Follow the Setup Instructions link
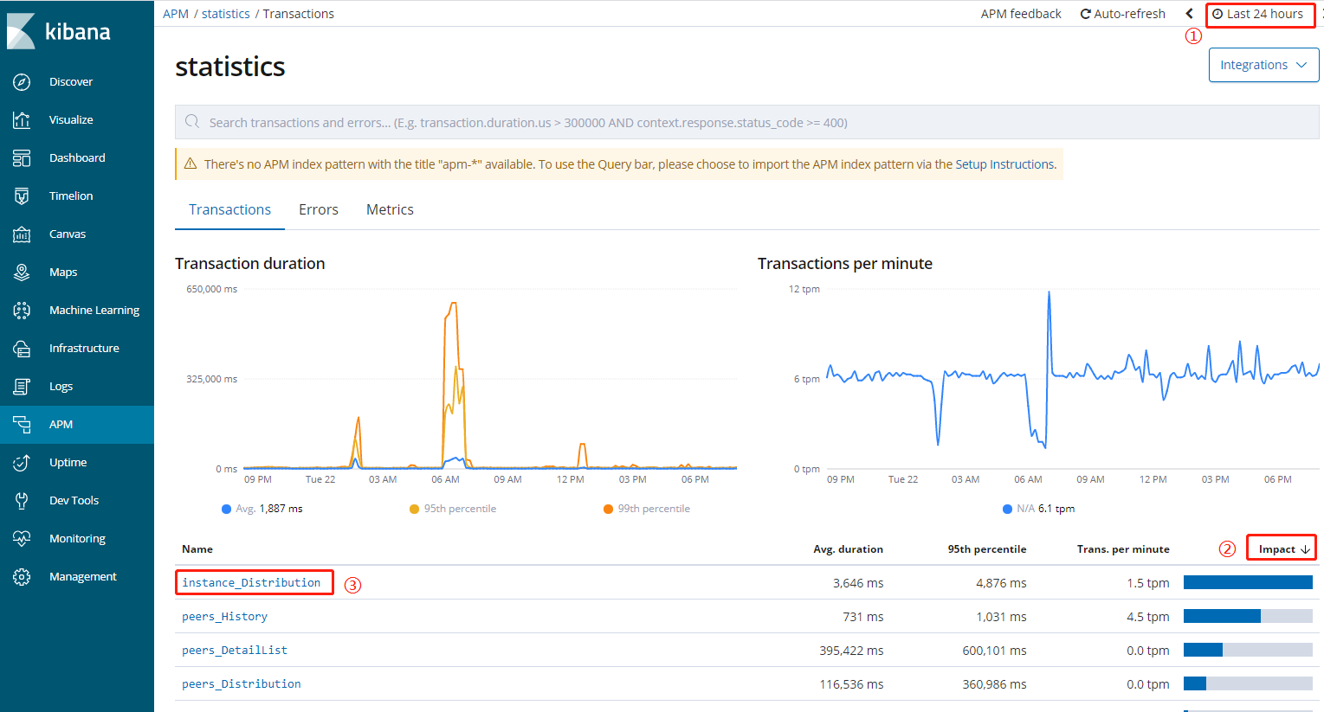Viewport: 1324px width, 712px height. pyautogui.click(x=1004, y=164)
